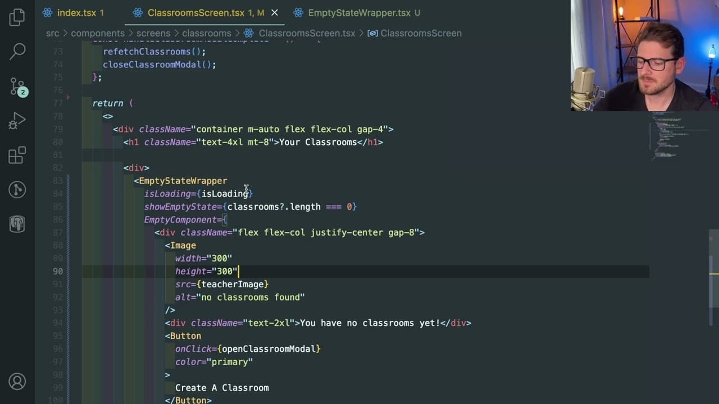Open the Run and Debug view
The height and width of the screenshot is (404, 719).
coord(17,121)
